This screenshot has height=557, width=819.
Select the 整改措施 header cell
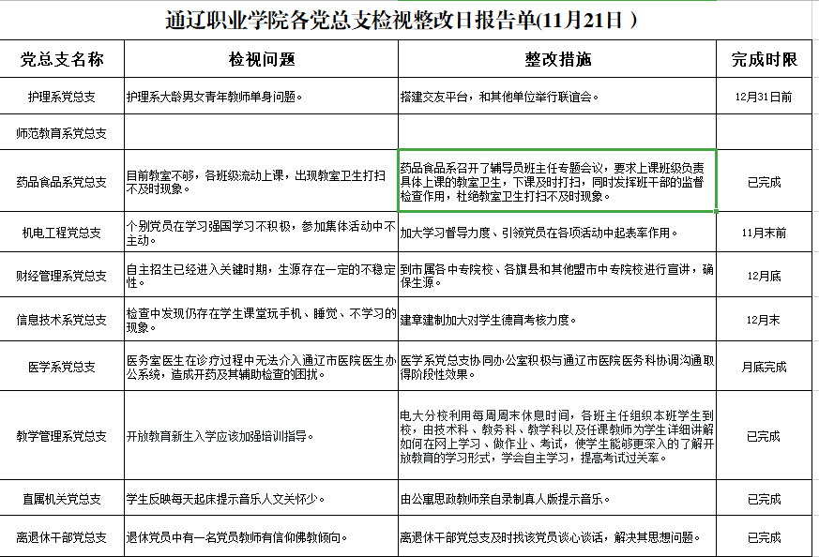pos(557,59)
